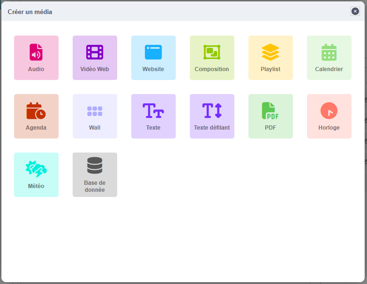Choose the Wall grid icon
This screenshot has width=367, height=284.
point(95,111)
